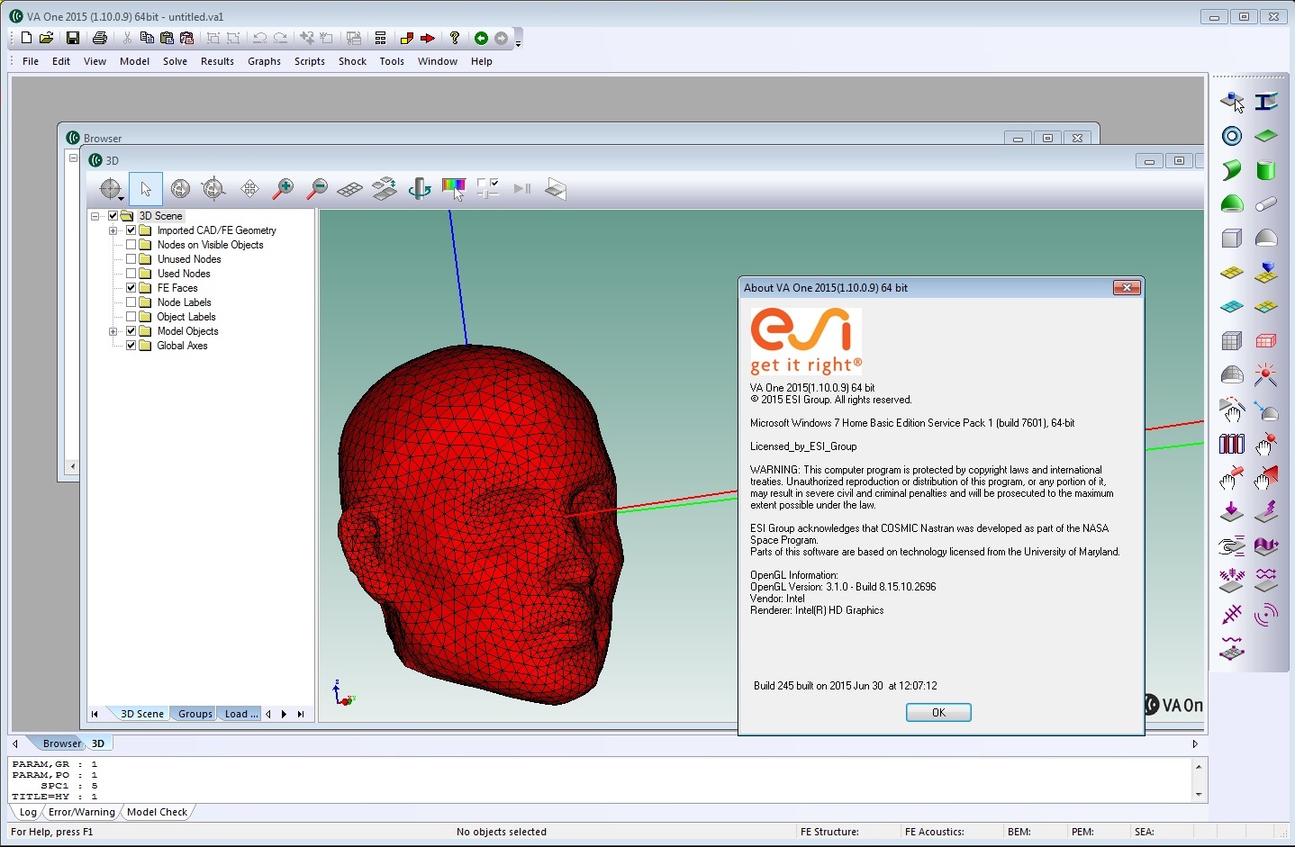The width and height of the screenshot is (1295, 847).
Task: Uncheck the FE Faces checkbox
Action: point(131,288)
